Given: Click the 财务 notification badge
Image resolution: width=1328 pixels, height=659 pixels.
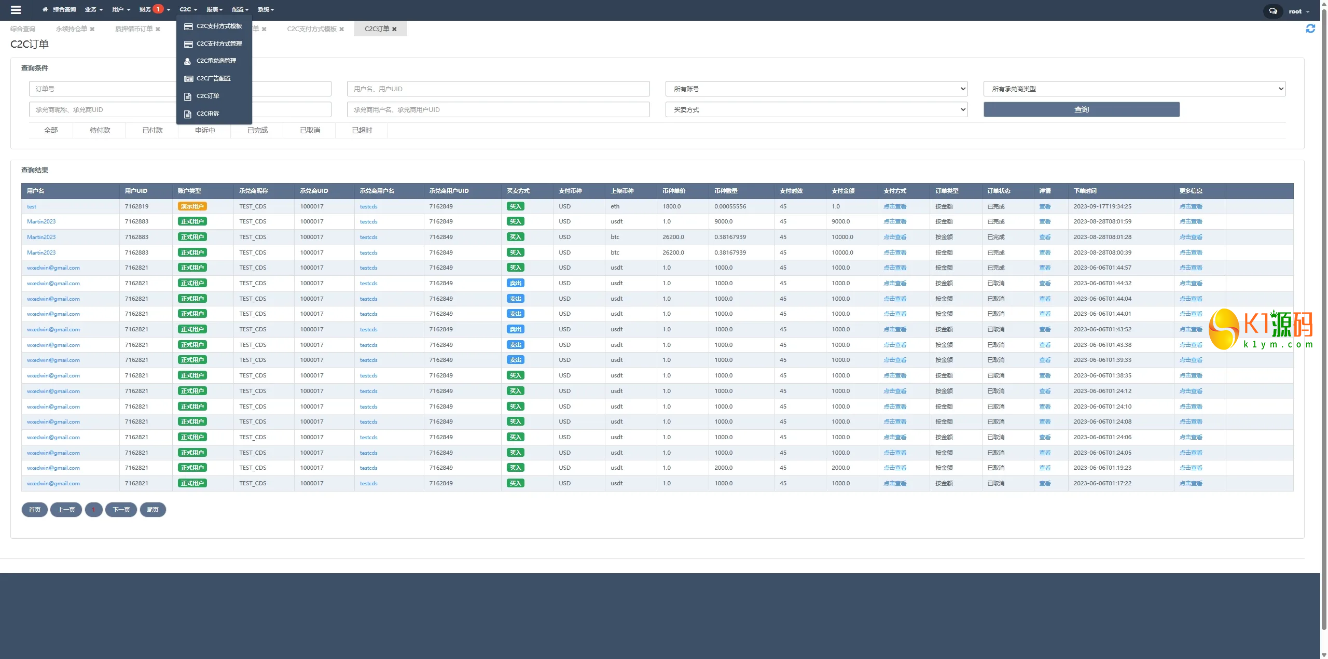Looking at the screenshot, I should tap(158, 9).
